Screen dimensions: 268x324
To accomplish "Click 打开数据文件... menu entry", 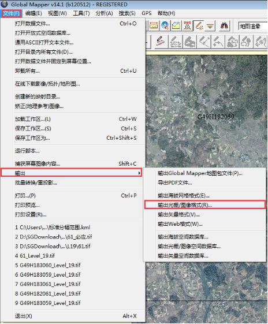I will pyautogui.click(x=32, y=24).
